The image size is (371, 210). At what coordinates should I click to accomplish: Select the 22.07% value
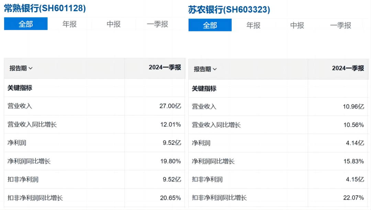pyautogui.click(x=354, y=198)
